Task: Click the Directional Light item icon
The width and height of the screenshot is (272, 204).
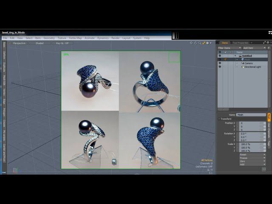Action: (x=243, y=67)
